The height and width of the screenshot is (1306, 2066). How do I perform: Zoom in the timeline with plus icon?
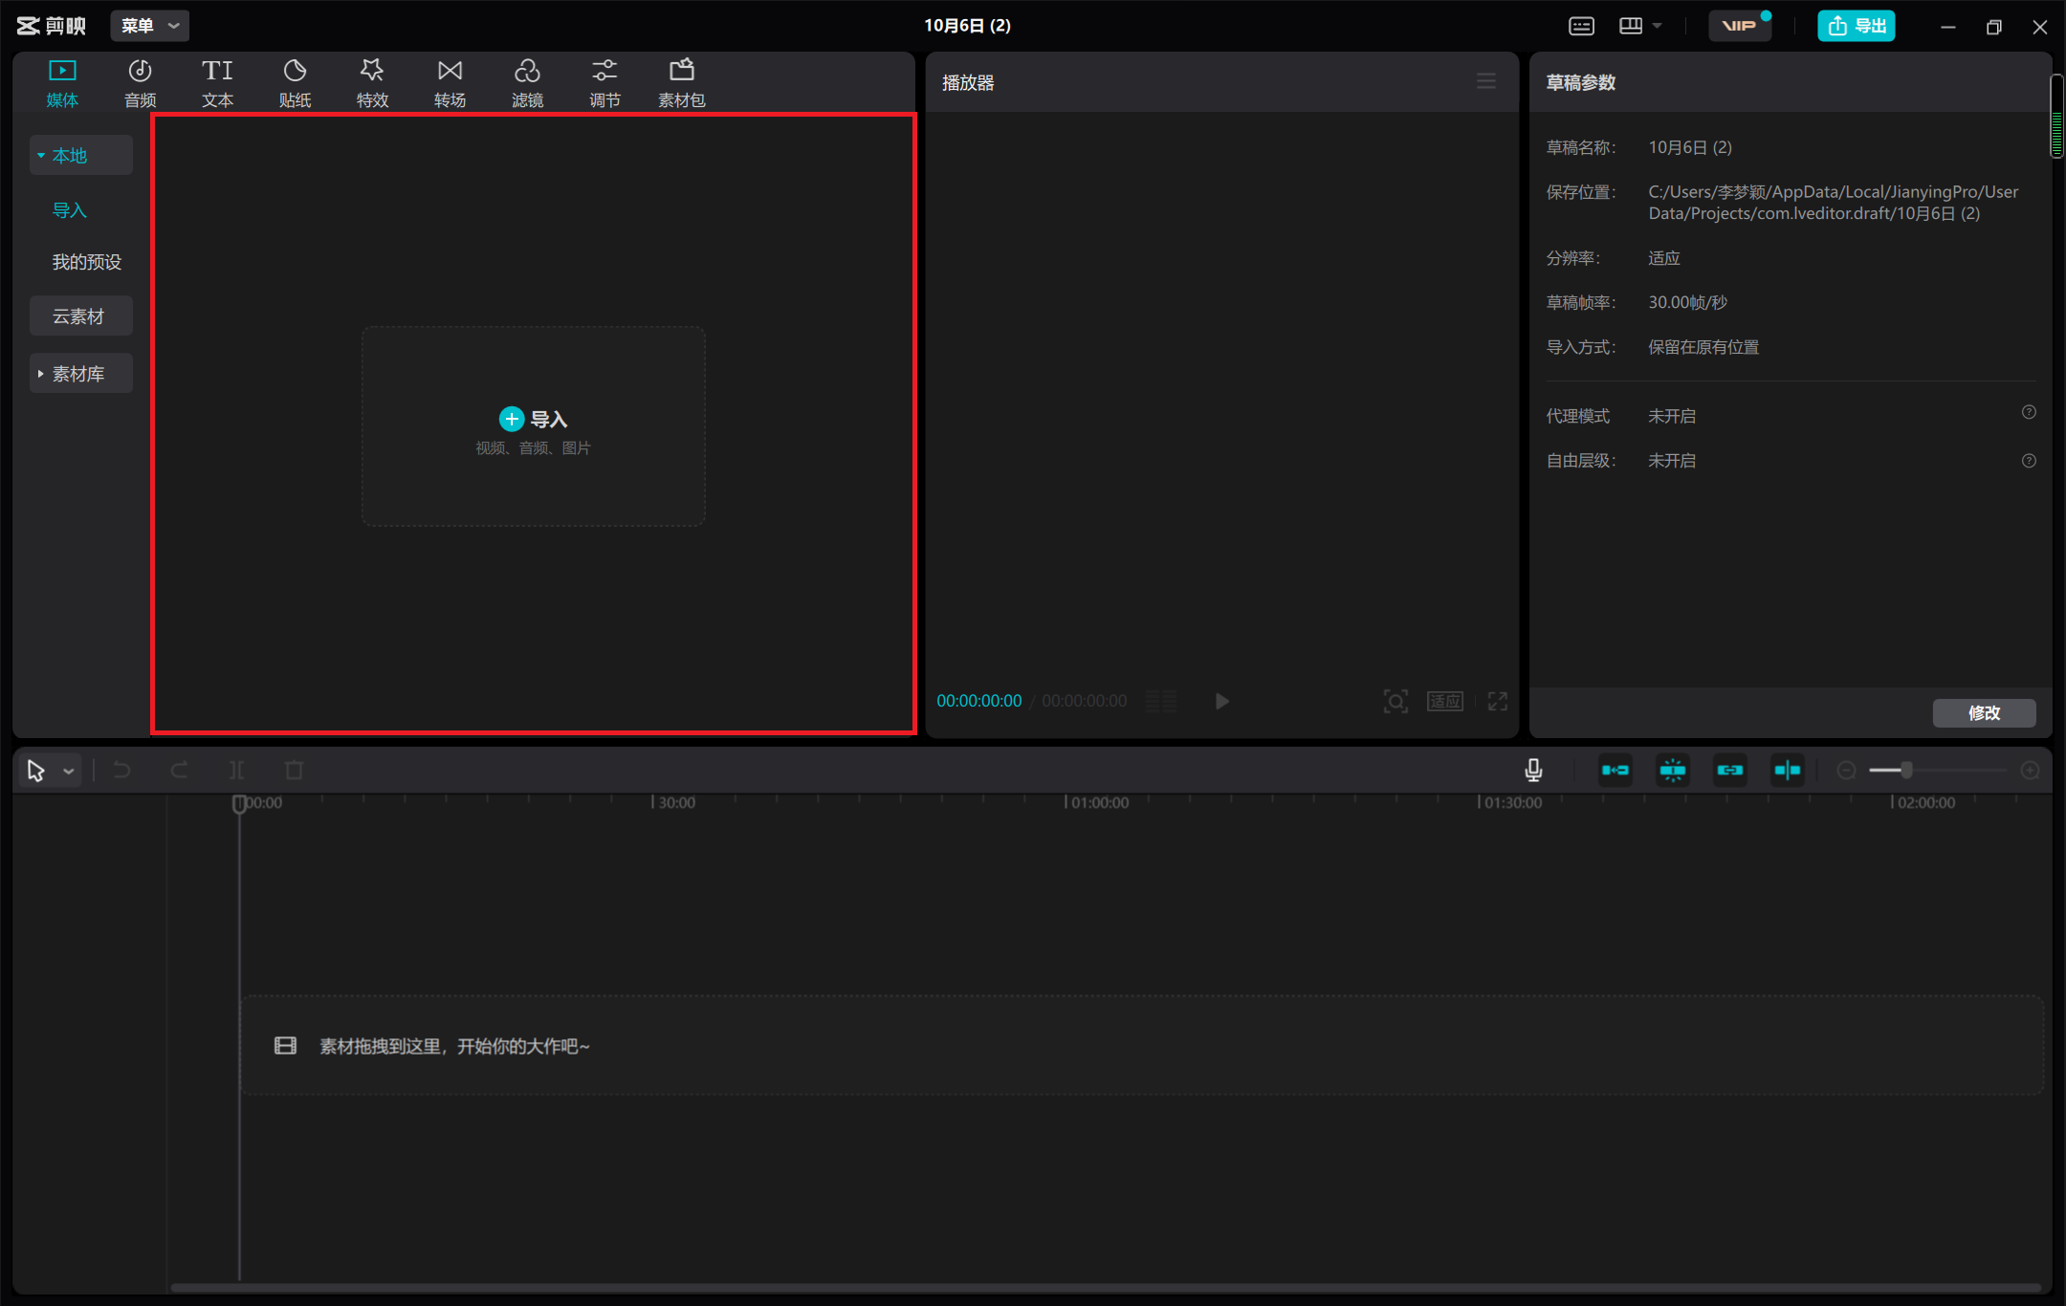click(2030, 771)
